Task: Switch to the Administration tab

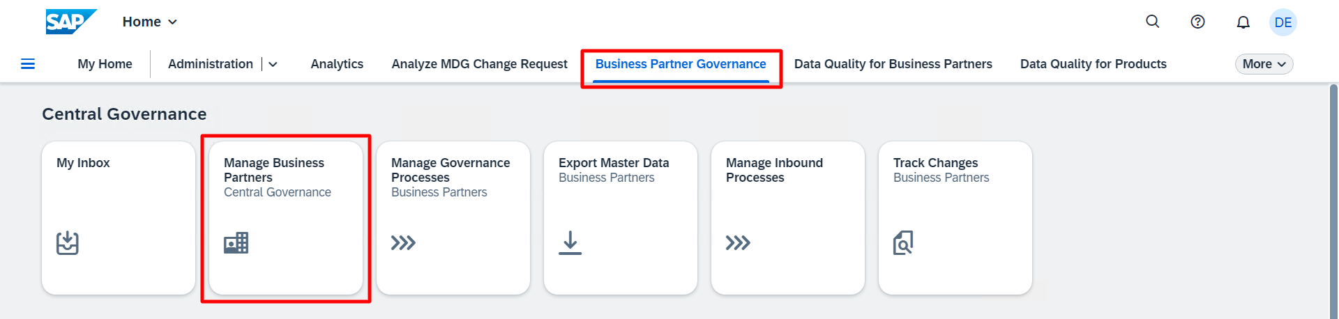Action: click(x=211, y=64)
